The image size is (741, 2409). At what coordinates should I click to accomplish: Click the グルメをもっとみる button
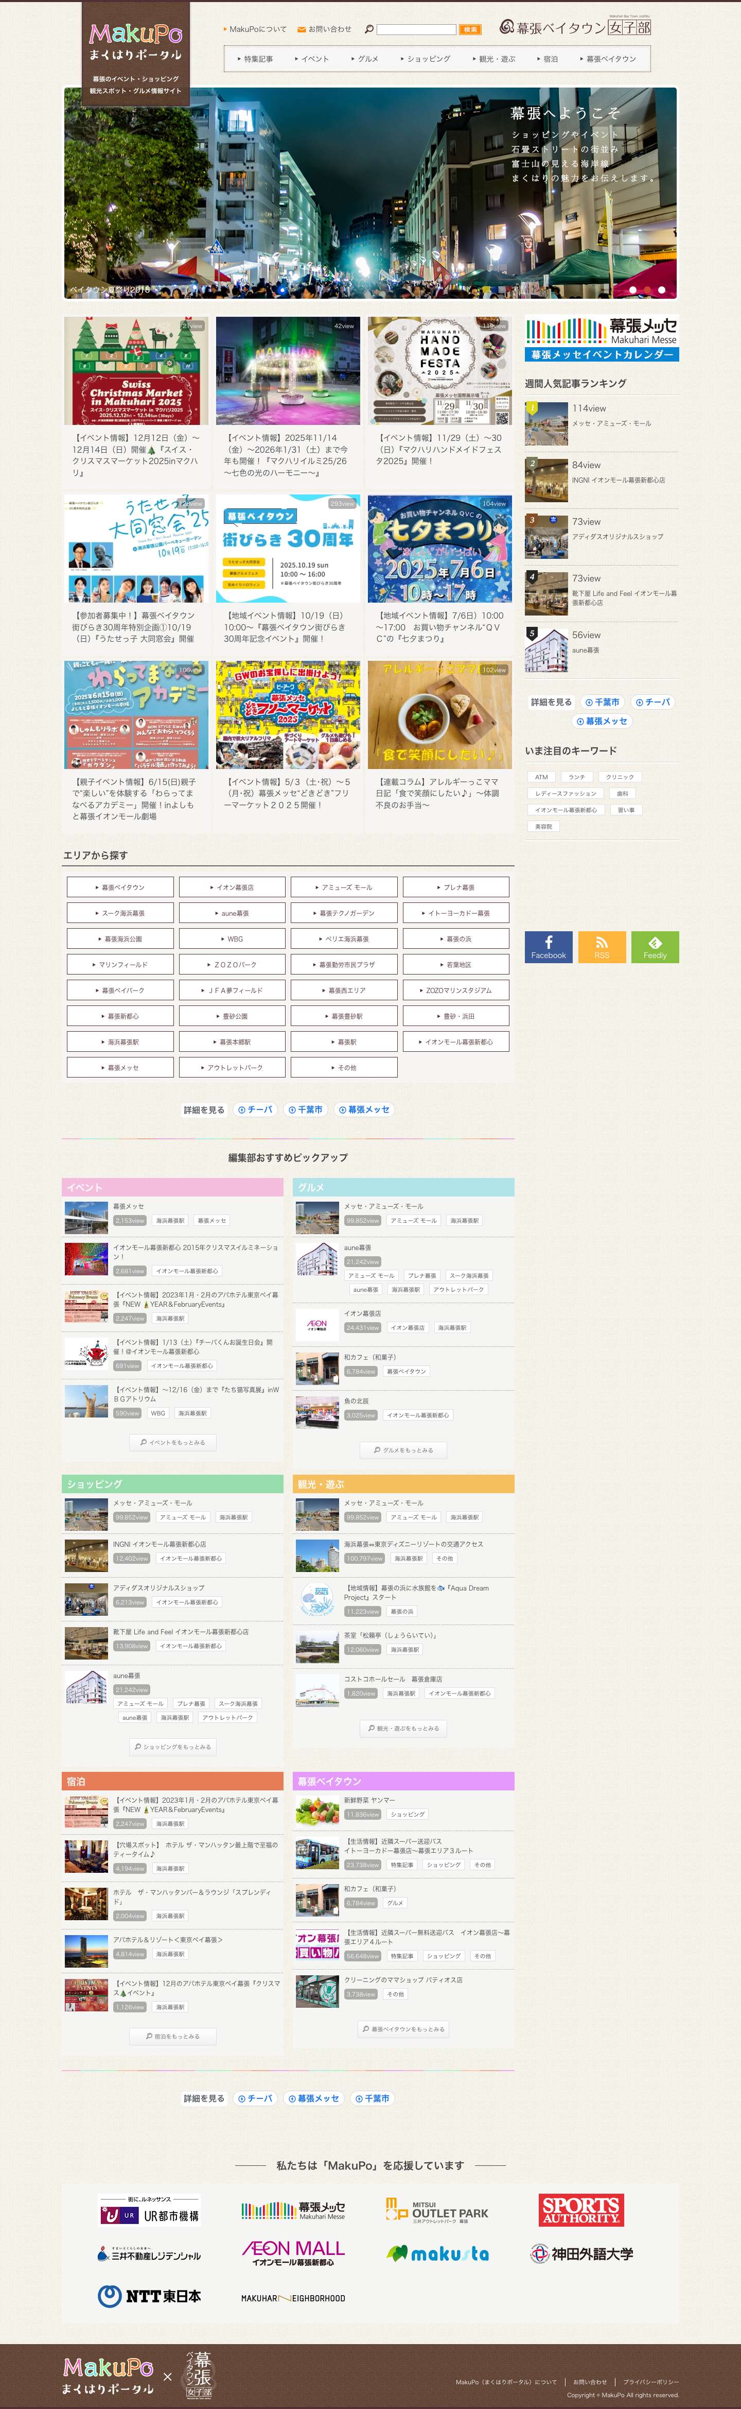point(403,1450)
